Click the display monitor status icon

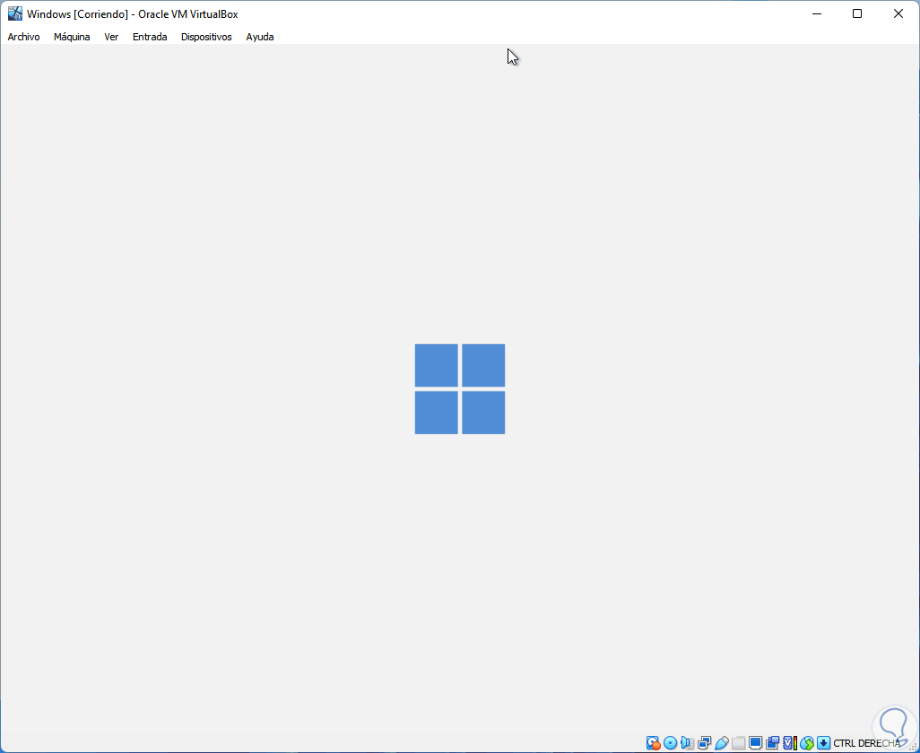[756, 743]
